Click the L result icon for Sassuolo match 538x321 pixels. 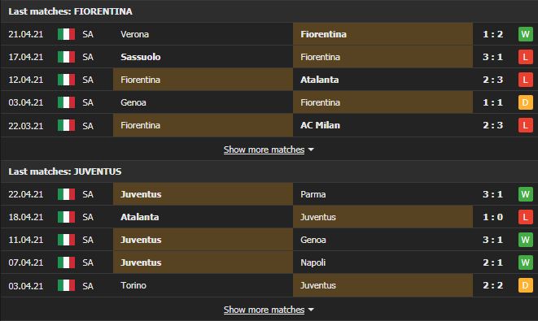click(x=525, y=57)
